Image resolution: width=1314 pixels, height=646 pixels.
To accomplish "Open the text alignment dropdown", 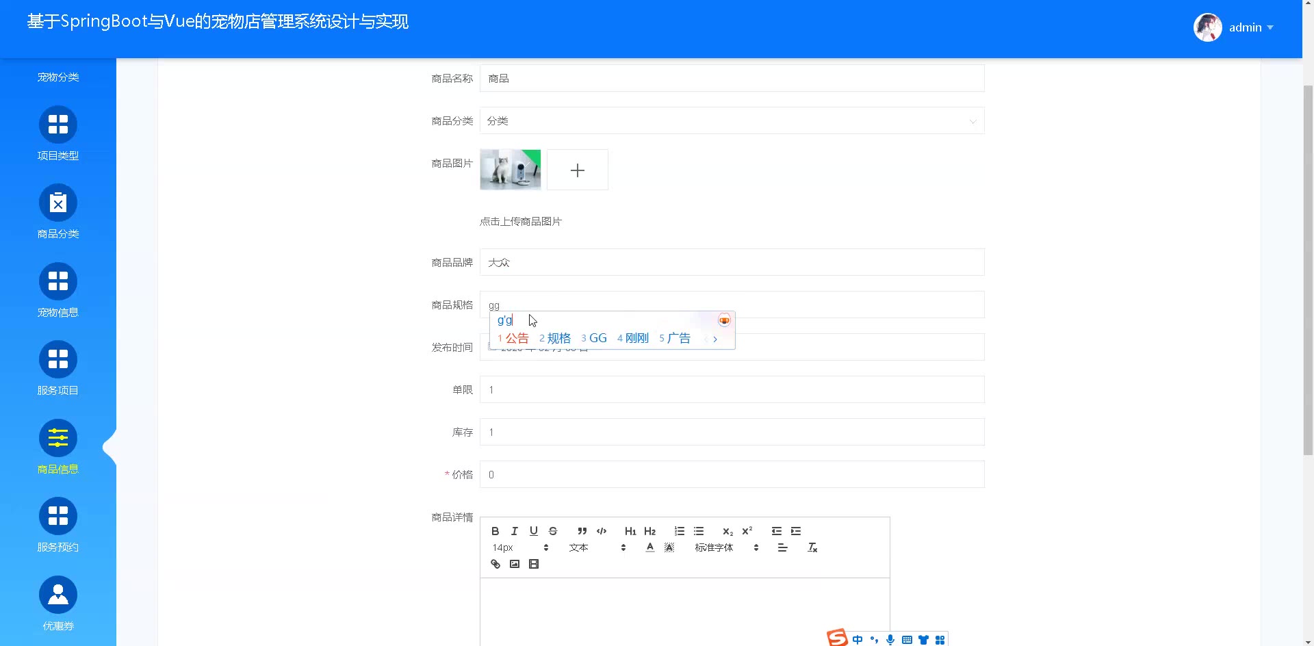I will tap(783, 547).
